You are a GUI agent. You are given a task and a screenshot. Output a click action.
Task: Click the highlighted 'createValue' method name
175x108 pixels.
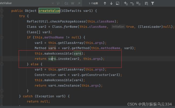point(49,11)
